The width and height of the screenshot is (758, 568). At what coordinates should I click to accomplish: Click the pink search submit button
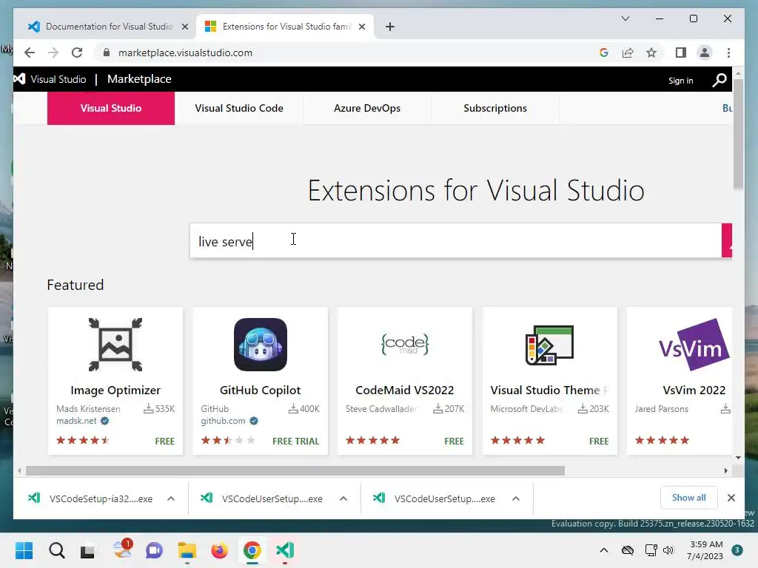[x=727, y=240]
